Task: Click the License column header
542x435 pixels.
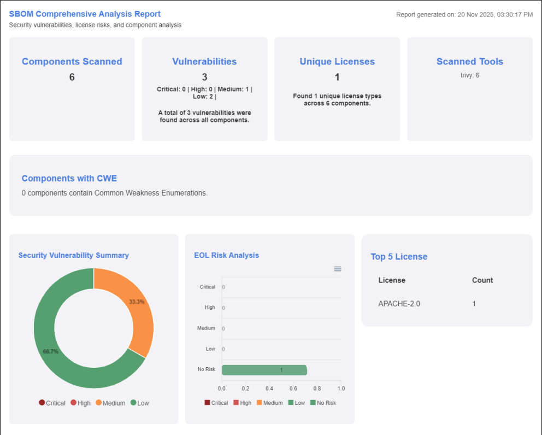Action: tap(392, 280)
